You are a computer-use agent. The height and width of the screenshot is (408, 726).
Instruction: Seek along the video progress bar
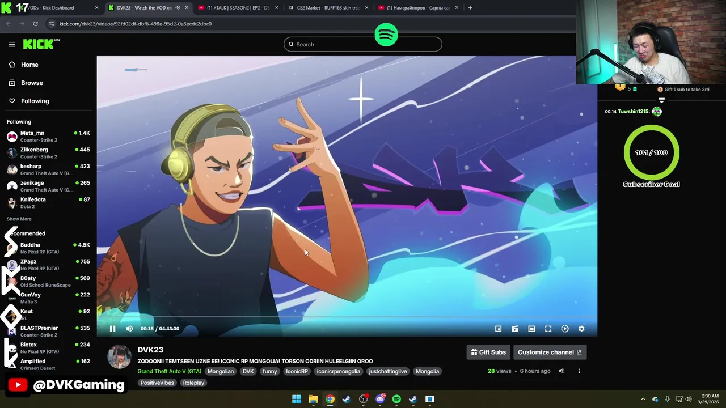347,317
